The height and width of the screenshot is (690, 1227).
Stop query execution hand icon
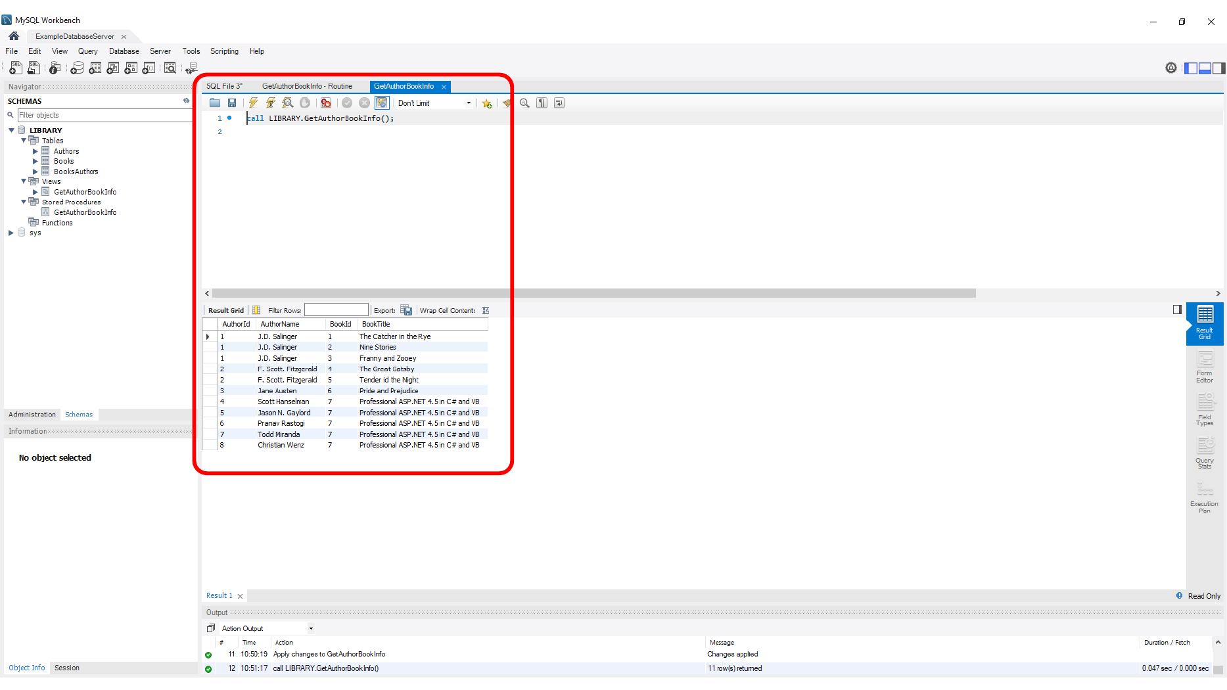coord(305,103)
